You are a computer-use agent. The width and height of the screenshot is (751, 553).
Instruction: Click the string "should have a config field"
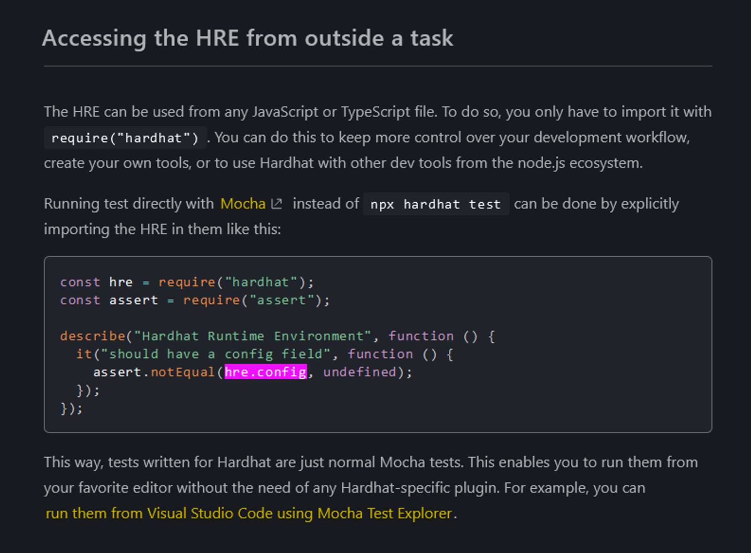coord(215,354)
